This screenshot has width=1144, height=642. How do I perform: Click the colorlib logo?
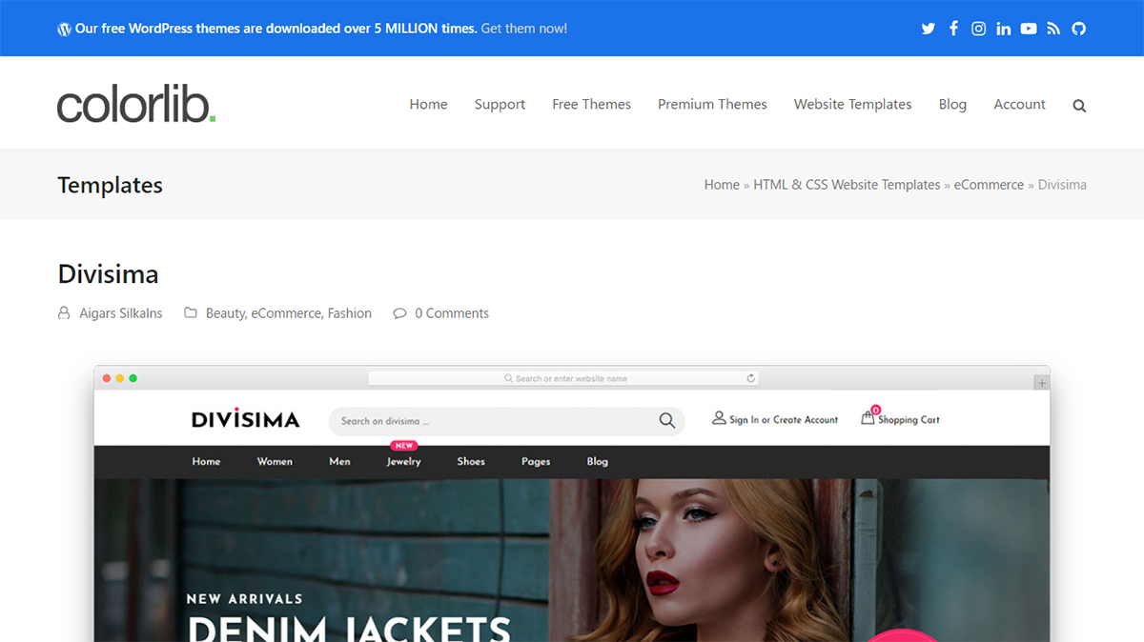(136, 105)
